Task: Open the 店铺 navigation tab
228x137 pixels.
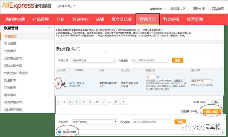Action: pos(100,19)
